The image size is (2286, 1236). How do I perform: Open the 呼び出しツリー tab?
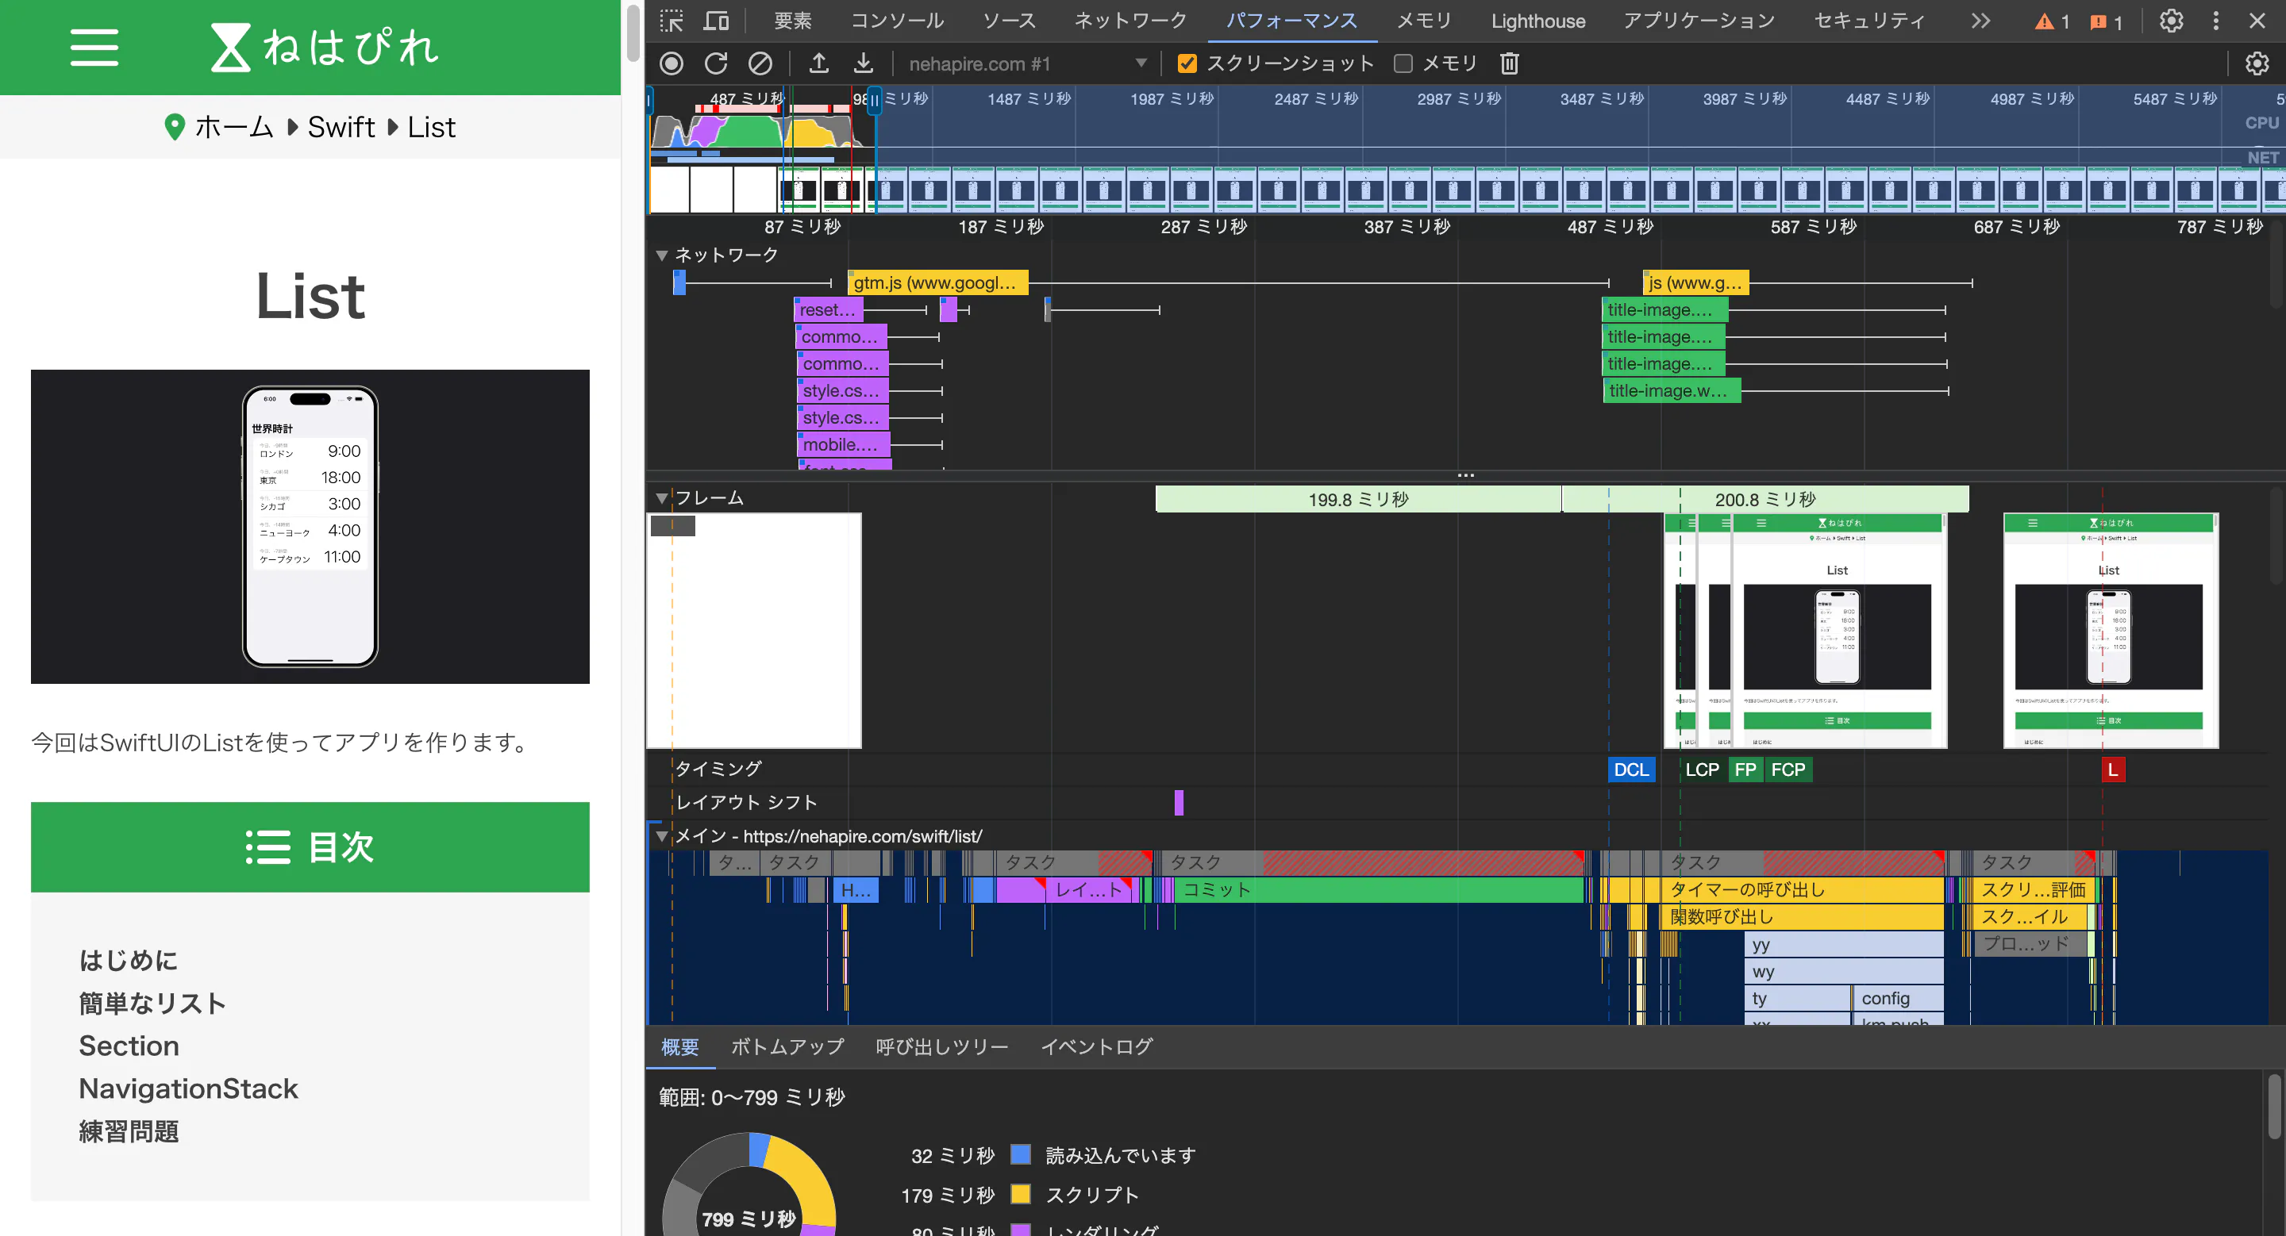click(941, 1047)
